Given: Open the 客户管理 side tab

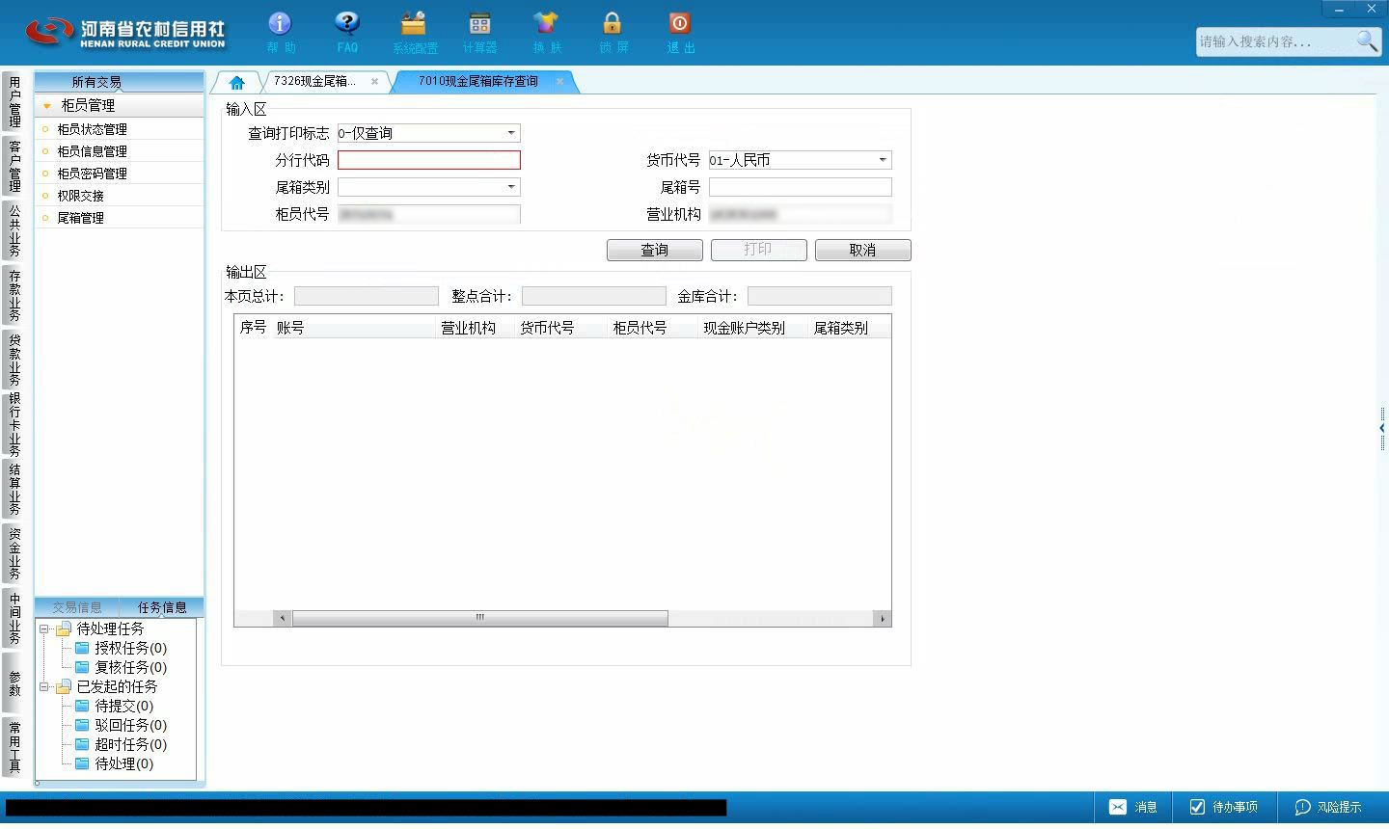Looking at the screenshot, I should 14,166.
